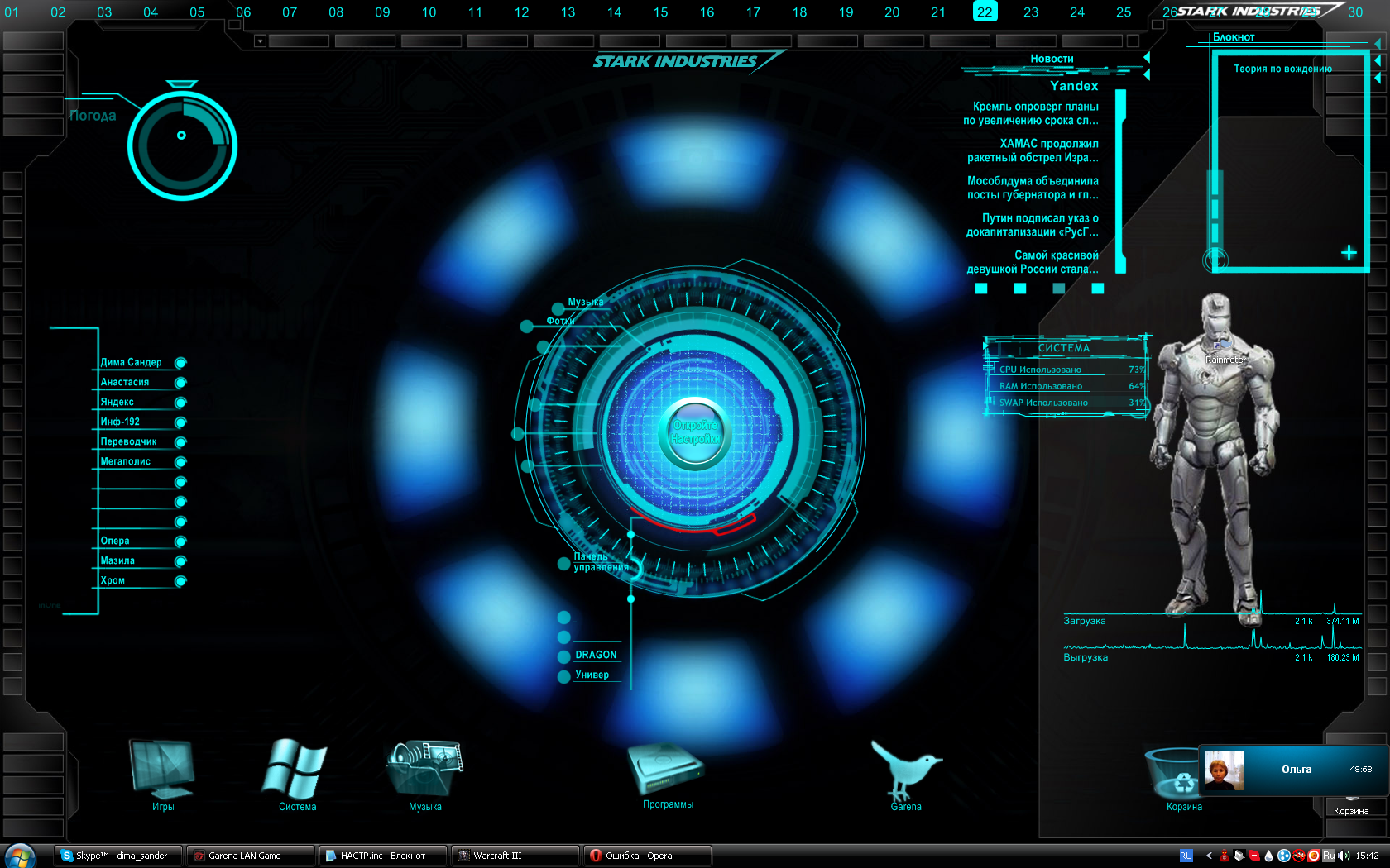Click the speaker volume tray icon
The image size is (1390, 868).
(1344, 856)
